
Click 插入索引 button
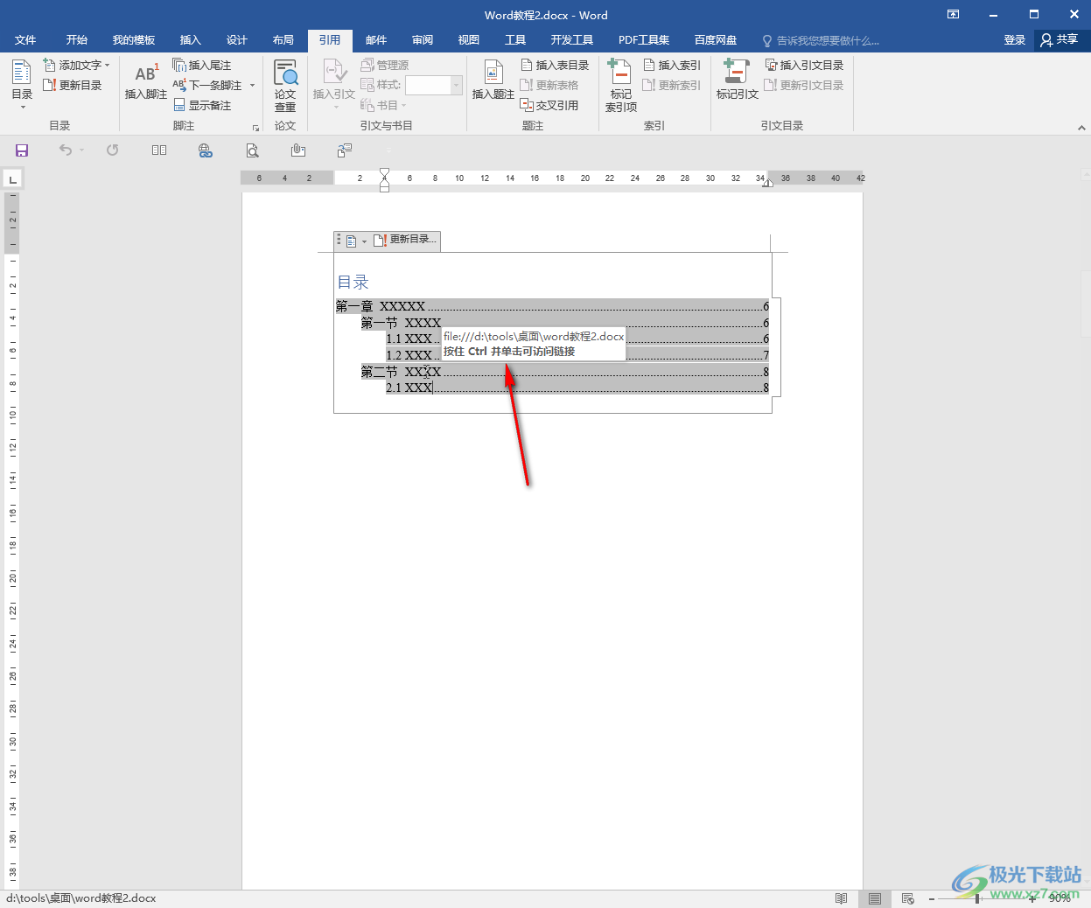(672, 65)
